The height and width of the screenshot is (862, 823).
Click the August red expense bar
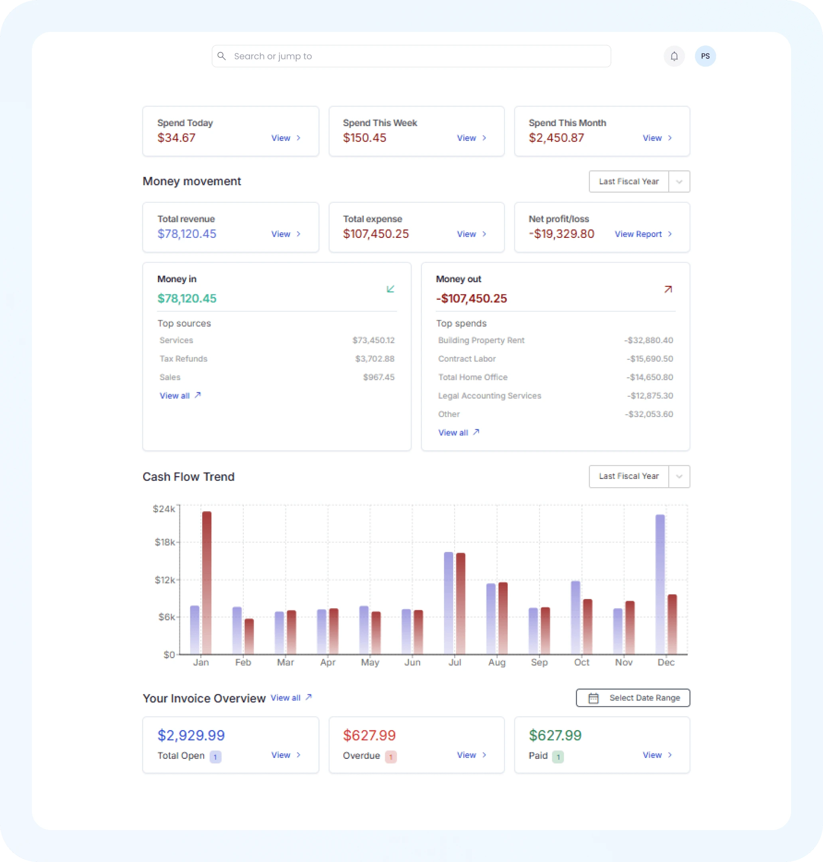(503, 618)
